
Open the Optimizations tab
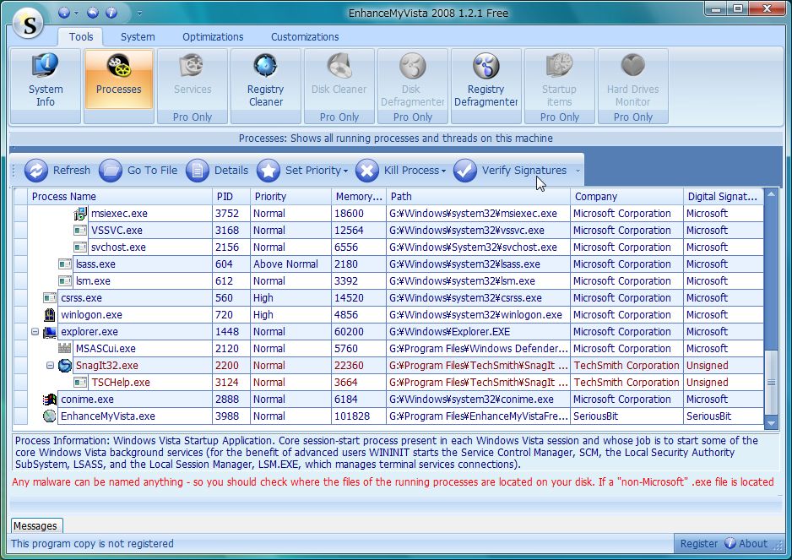(x=213, y=37)
